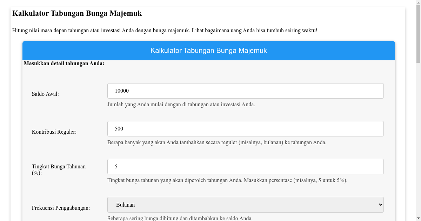Image resolution: width=421 pixels, height=221 pixels.
Task: Click the Kontribusi Reguler field label
Action: coord(54,132)
